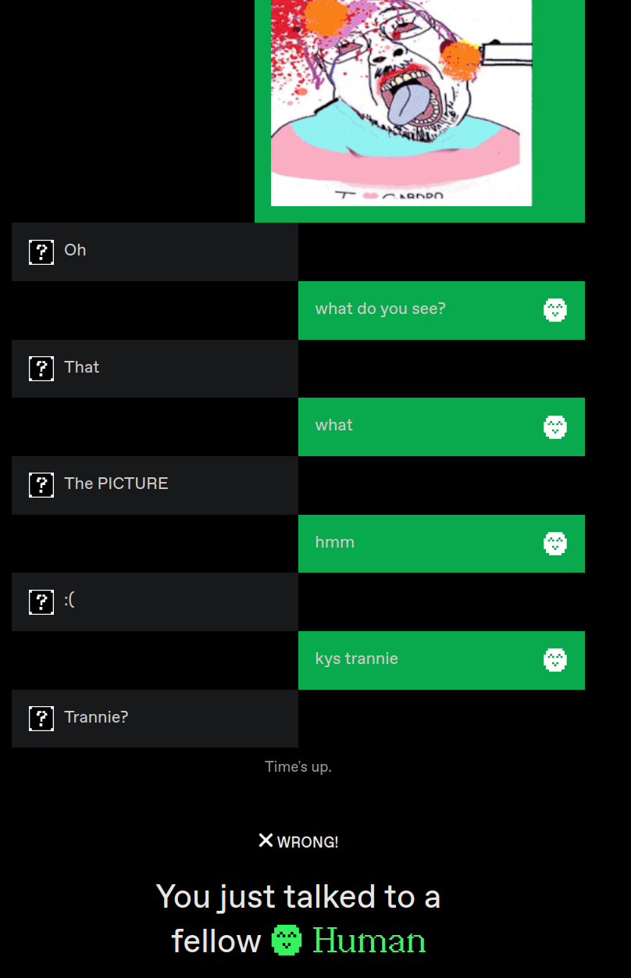Click the question-mark avatar on the bottom grey message
Image resolution: width=631 pixels, height=978 pixels.
point(41,719)
